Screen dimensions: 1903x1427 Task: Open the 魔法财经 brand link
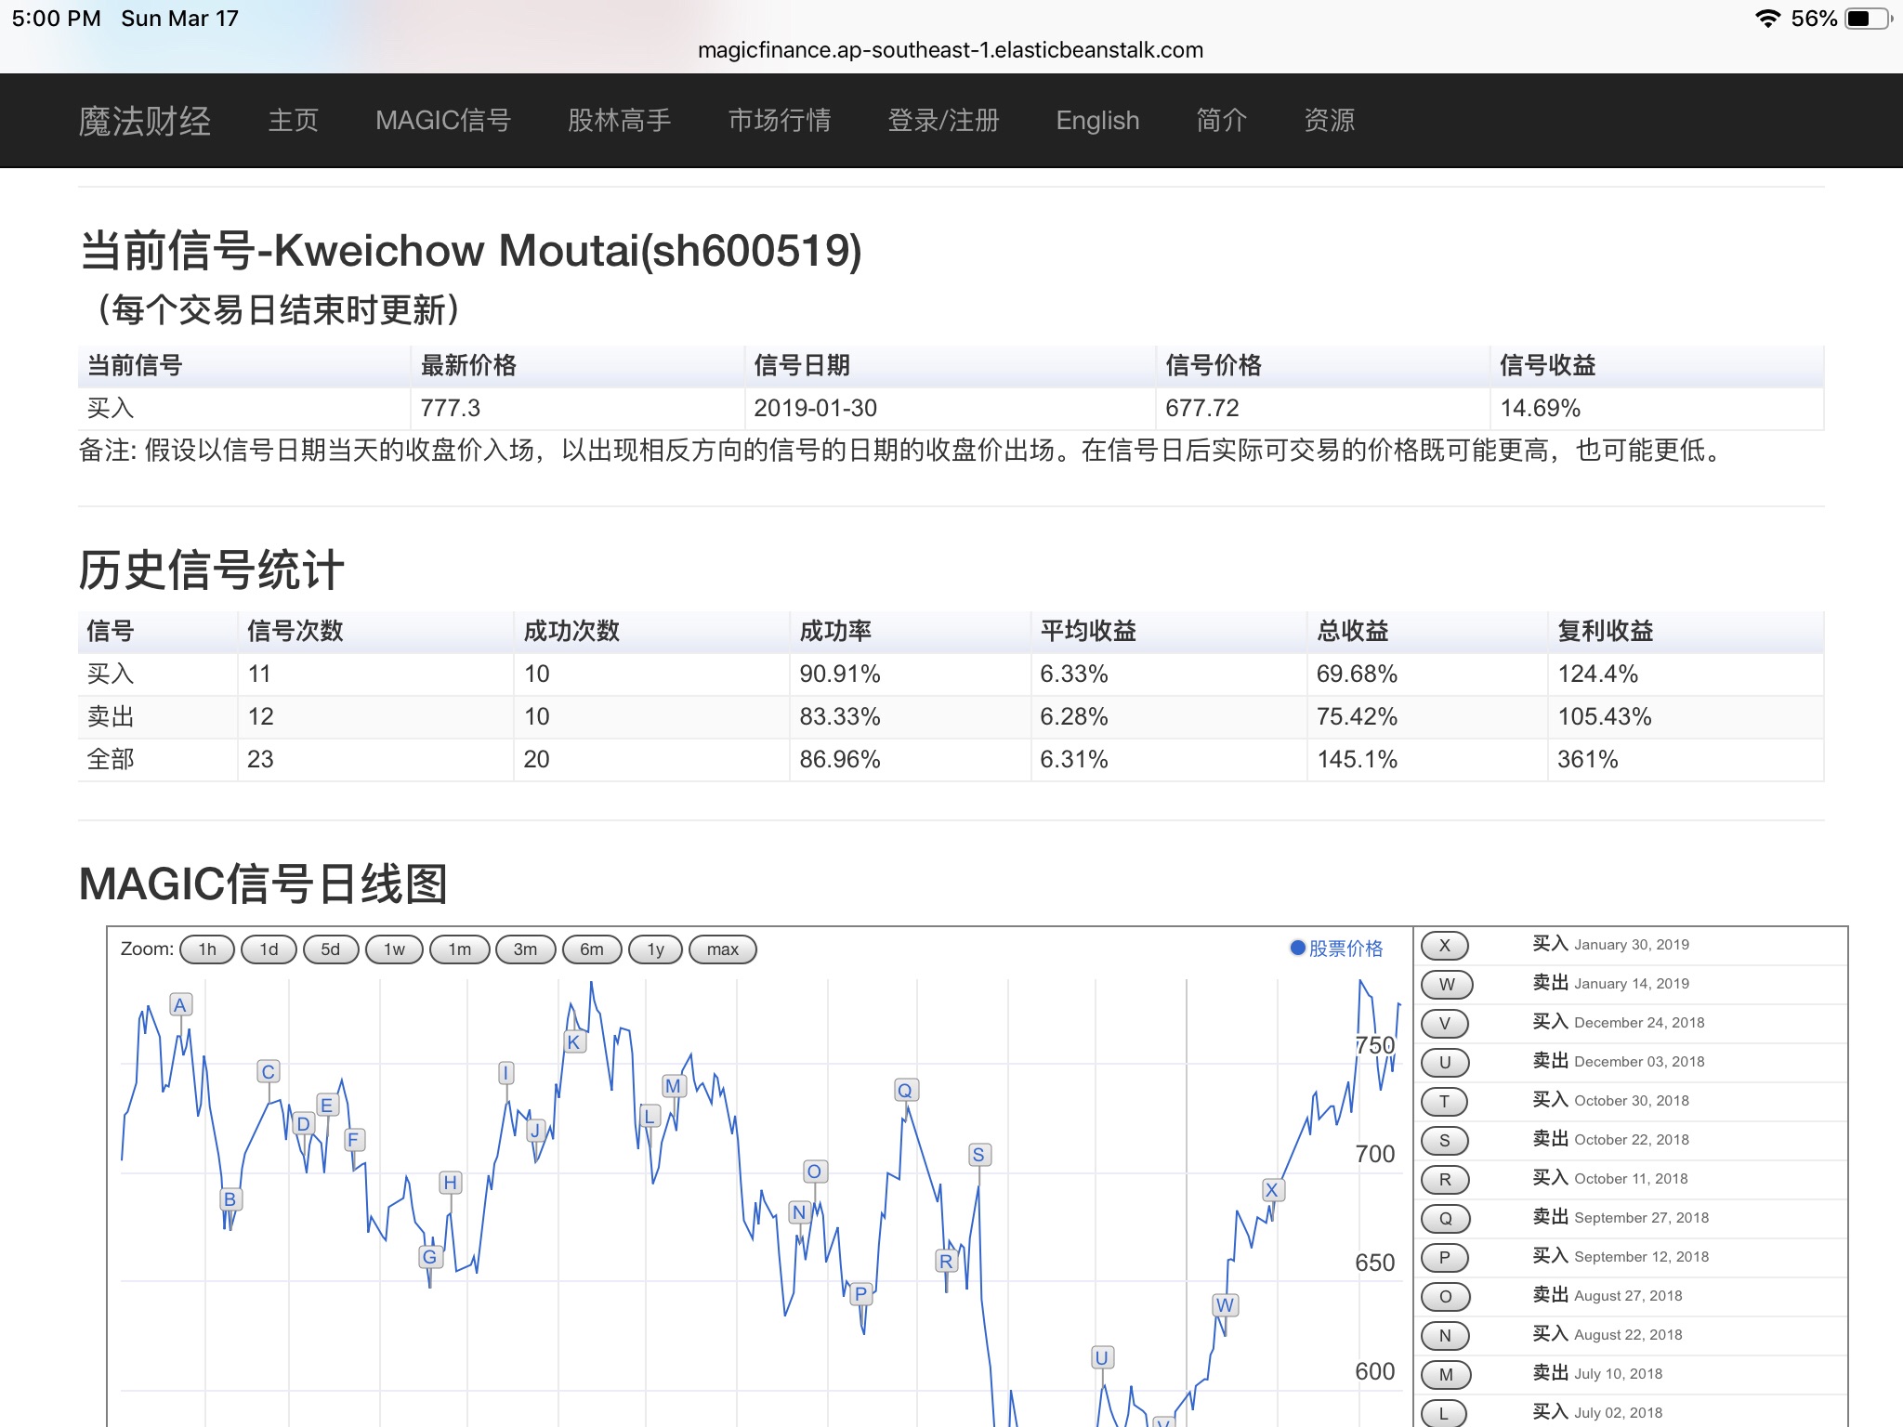coord(145,121)
